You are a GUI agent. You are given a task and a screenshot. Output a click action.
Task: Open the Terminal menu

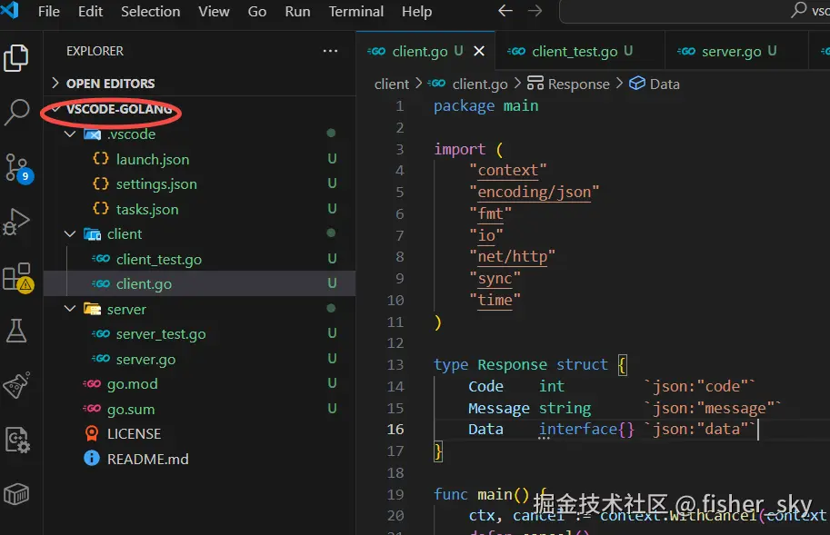pos(355,12)
